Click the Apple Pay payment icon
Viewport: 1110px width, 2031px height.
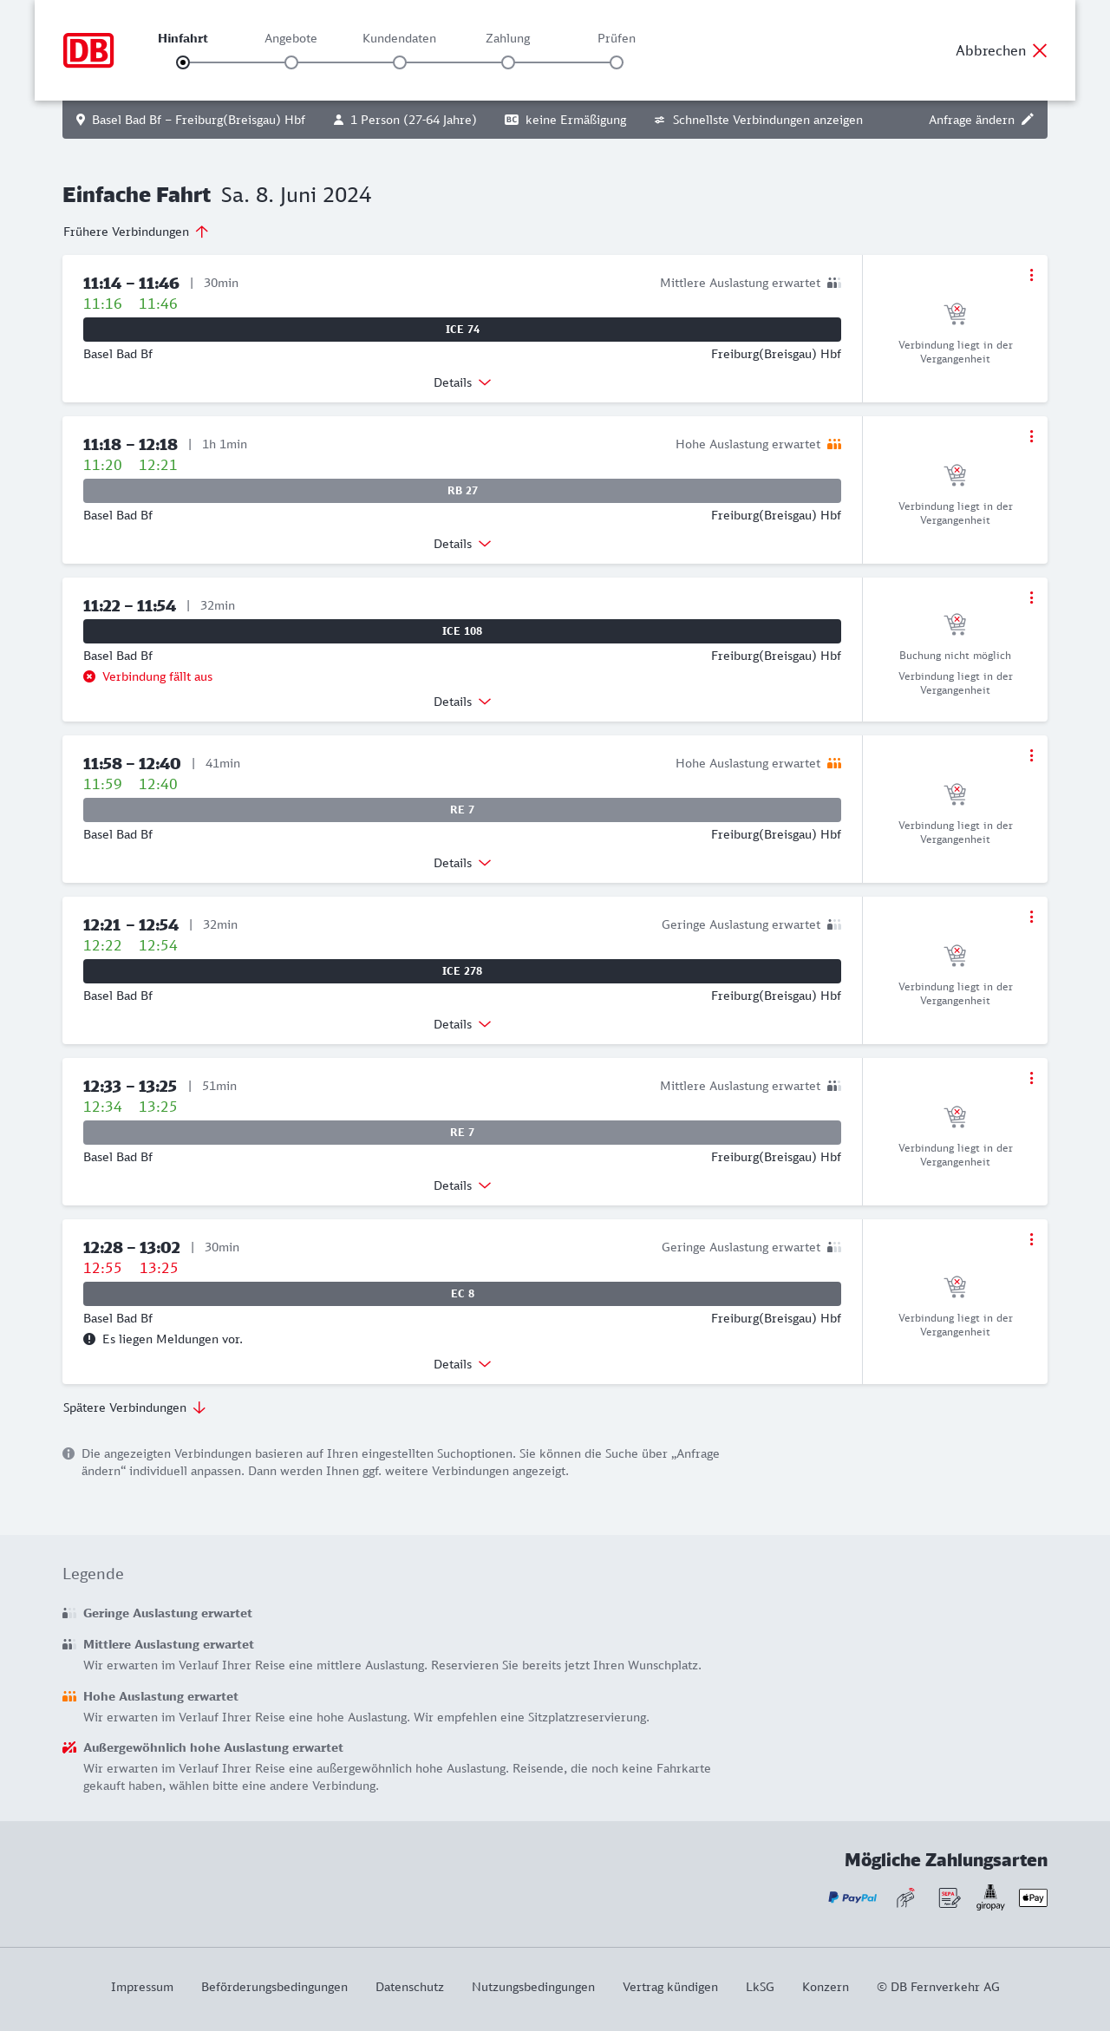(x=1033, y=1897)
